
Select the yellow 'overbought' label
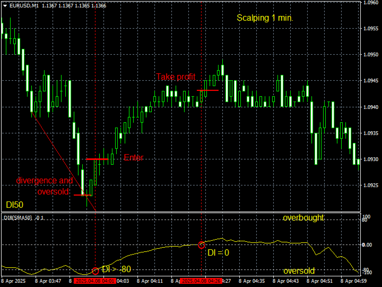point(303,218)
